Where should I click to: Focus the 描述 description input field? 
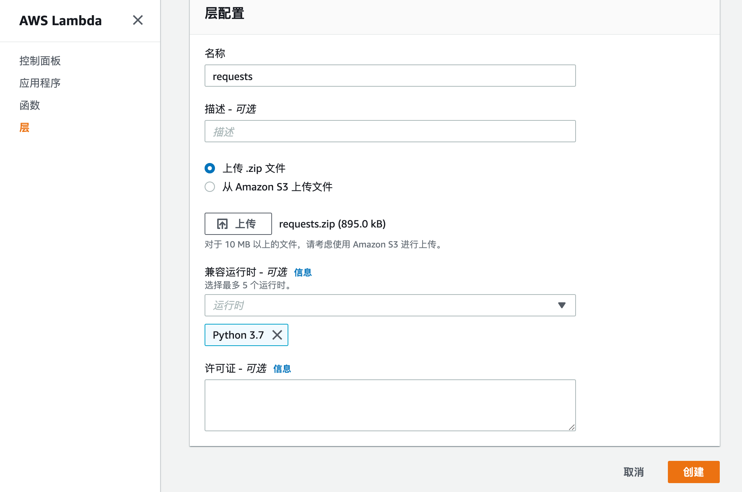pos(390,132)
